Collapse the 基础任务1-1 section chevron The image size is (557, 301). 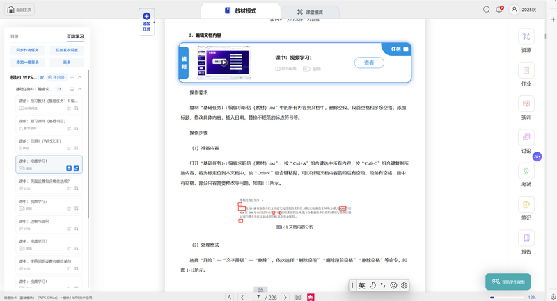[80, 89]
